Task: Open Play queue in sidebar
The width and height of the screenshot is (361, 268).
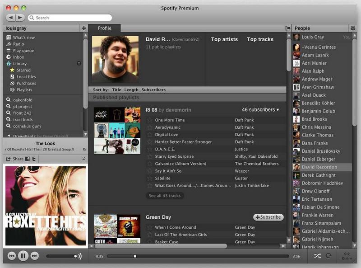Action: [23, 51]
